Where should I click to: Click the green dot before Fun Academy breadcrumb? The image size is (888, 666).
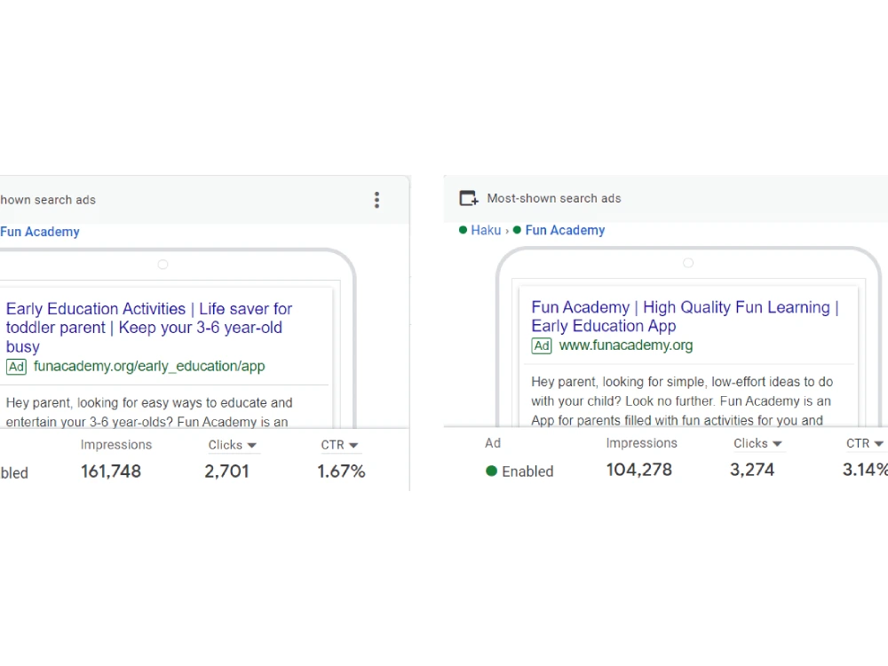click(x=517, y=230)
